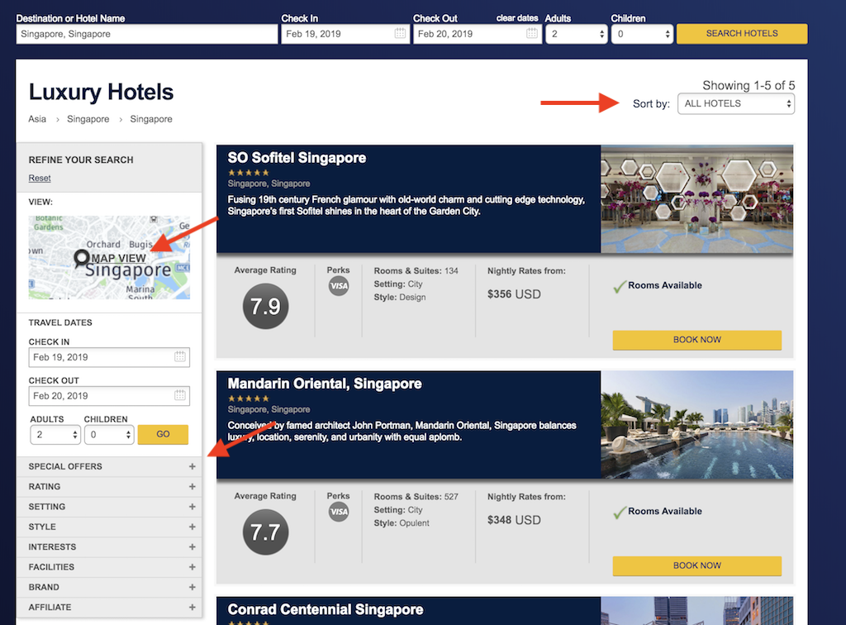Click the first Singapore breadcrumb after Asia
Image resolution: width=846 pixels, height=625 pixels.
click(88, 119)
